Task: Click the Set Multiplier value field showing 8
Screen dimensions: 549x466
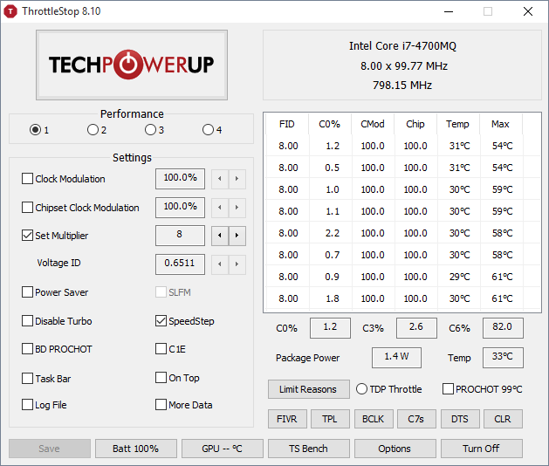Action: [180, 236]
